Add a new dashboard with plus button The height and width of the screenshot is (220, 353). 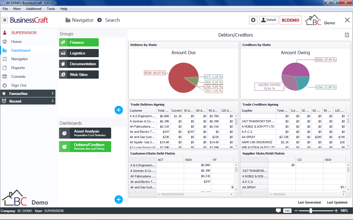click(x=119, y=199)
